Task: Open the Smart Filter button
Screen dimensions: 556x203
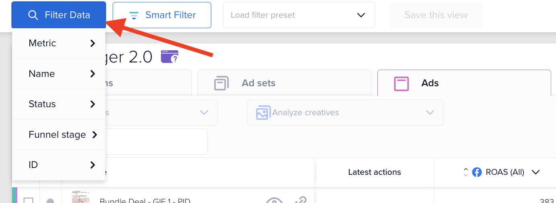Action: [x=162, y=15]
